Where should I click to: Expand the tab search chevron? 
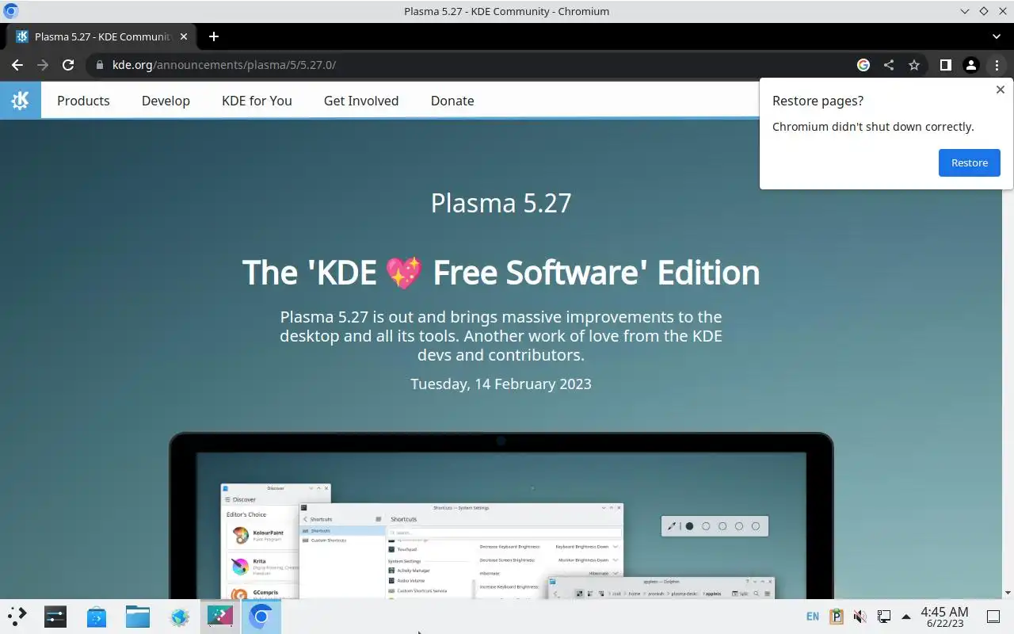(997, 36)
